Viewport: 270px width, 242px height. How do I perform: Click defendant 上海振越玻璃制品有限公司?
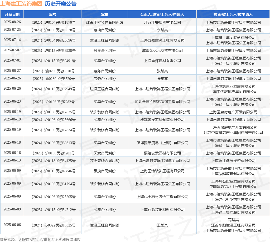pyautogui.click(x=233, y=174)
